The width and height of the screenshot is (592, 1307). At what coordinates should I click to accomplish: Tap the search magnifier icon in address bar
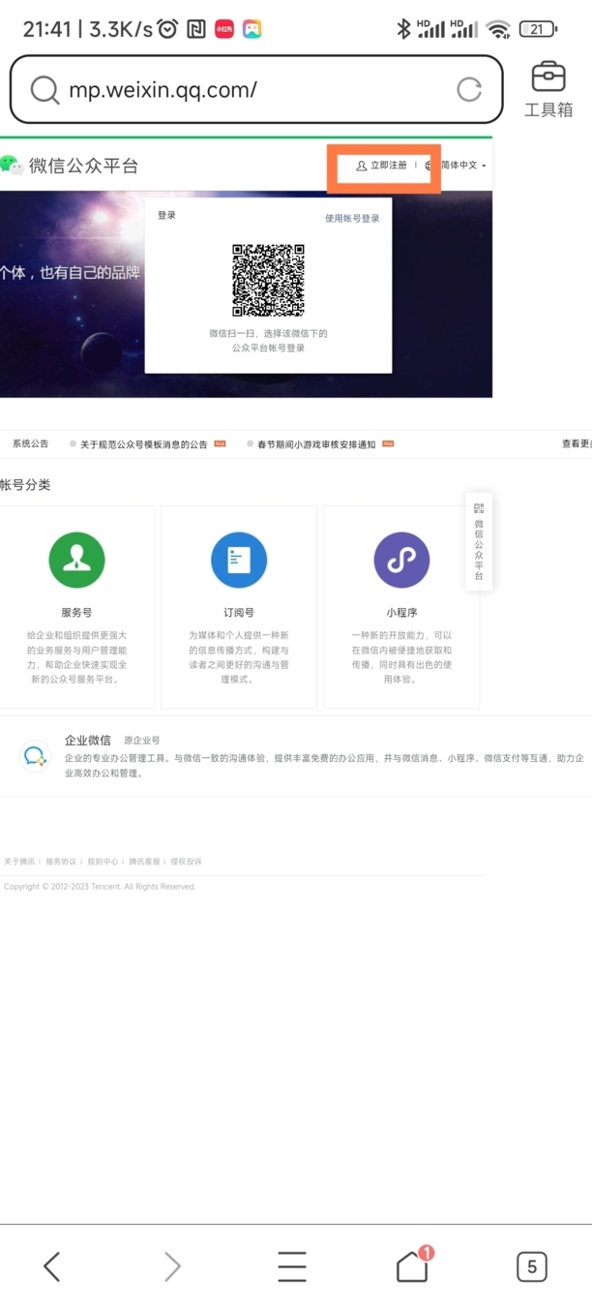tap(44, 90)
